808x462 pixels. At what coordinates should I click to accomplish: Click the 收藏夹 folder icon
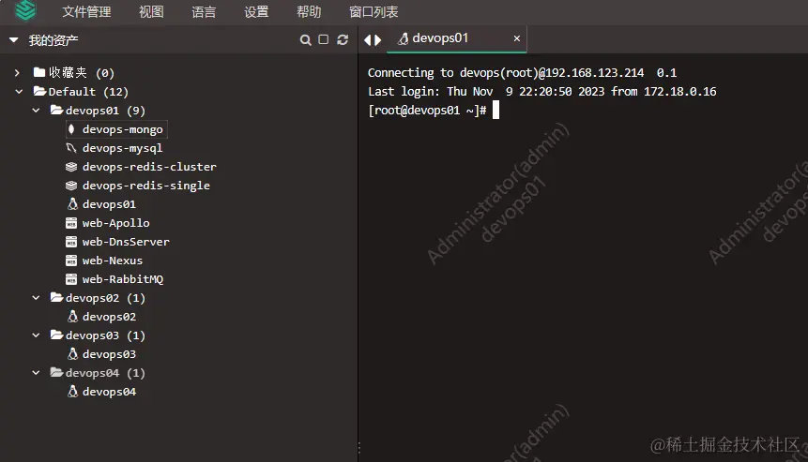[39, 72]
